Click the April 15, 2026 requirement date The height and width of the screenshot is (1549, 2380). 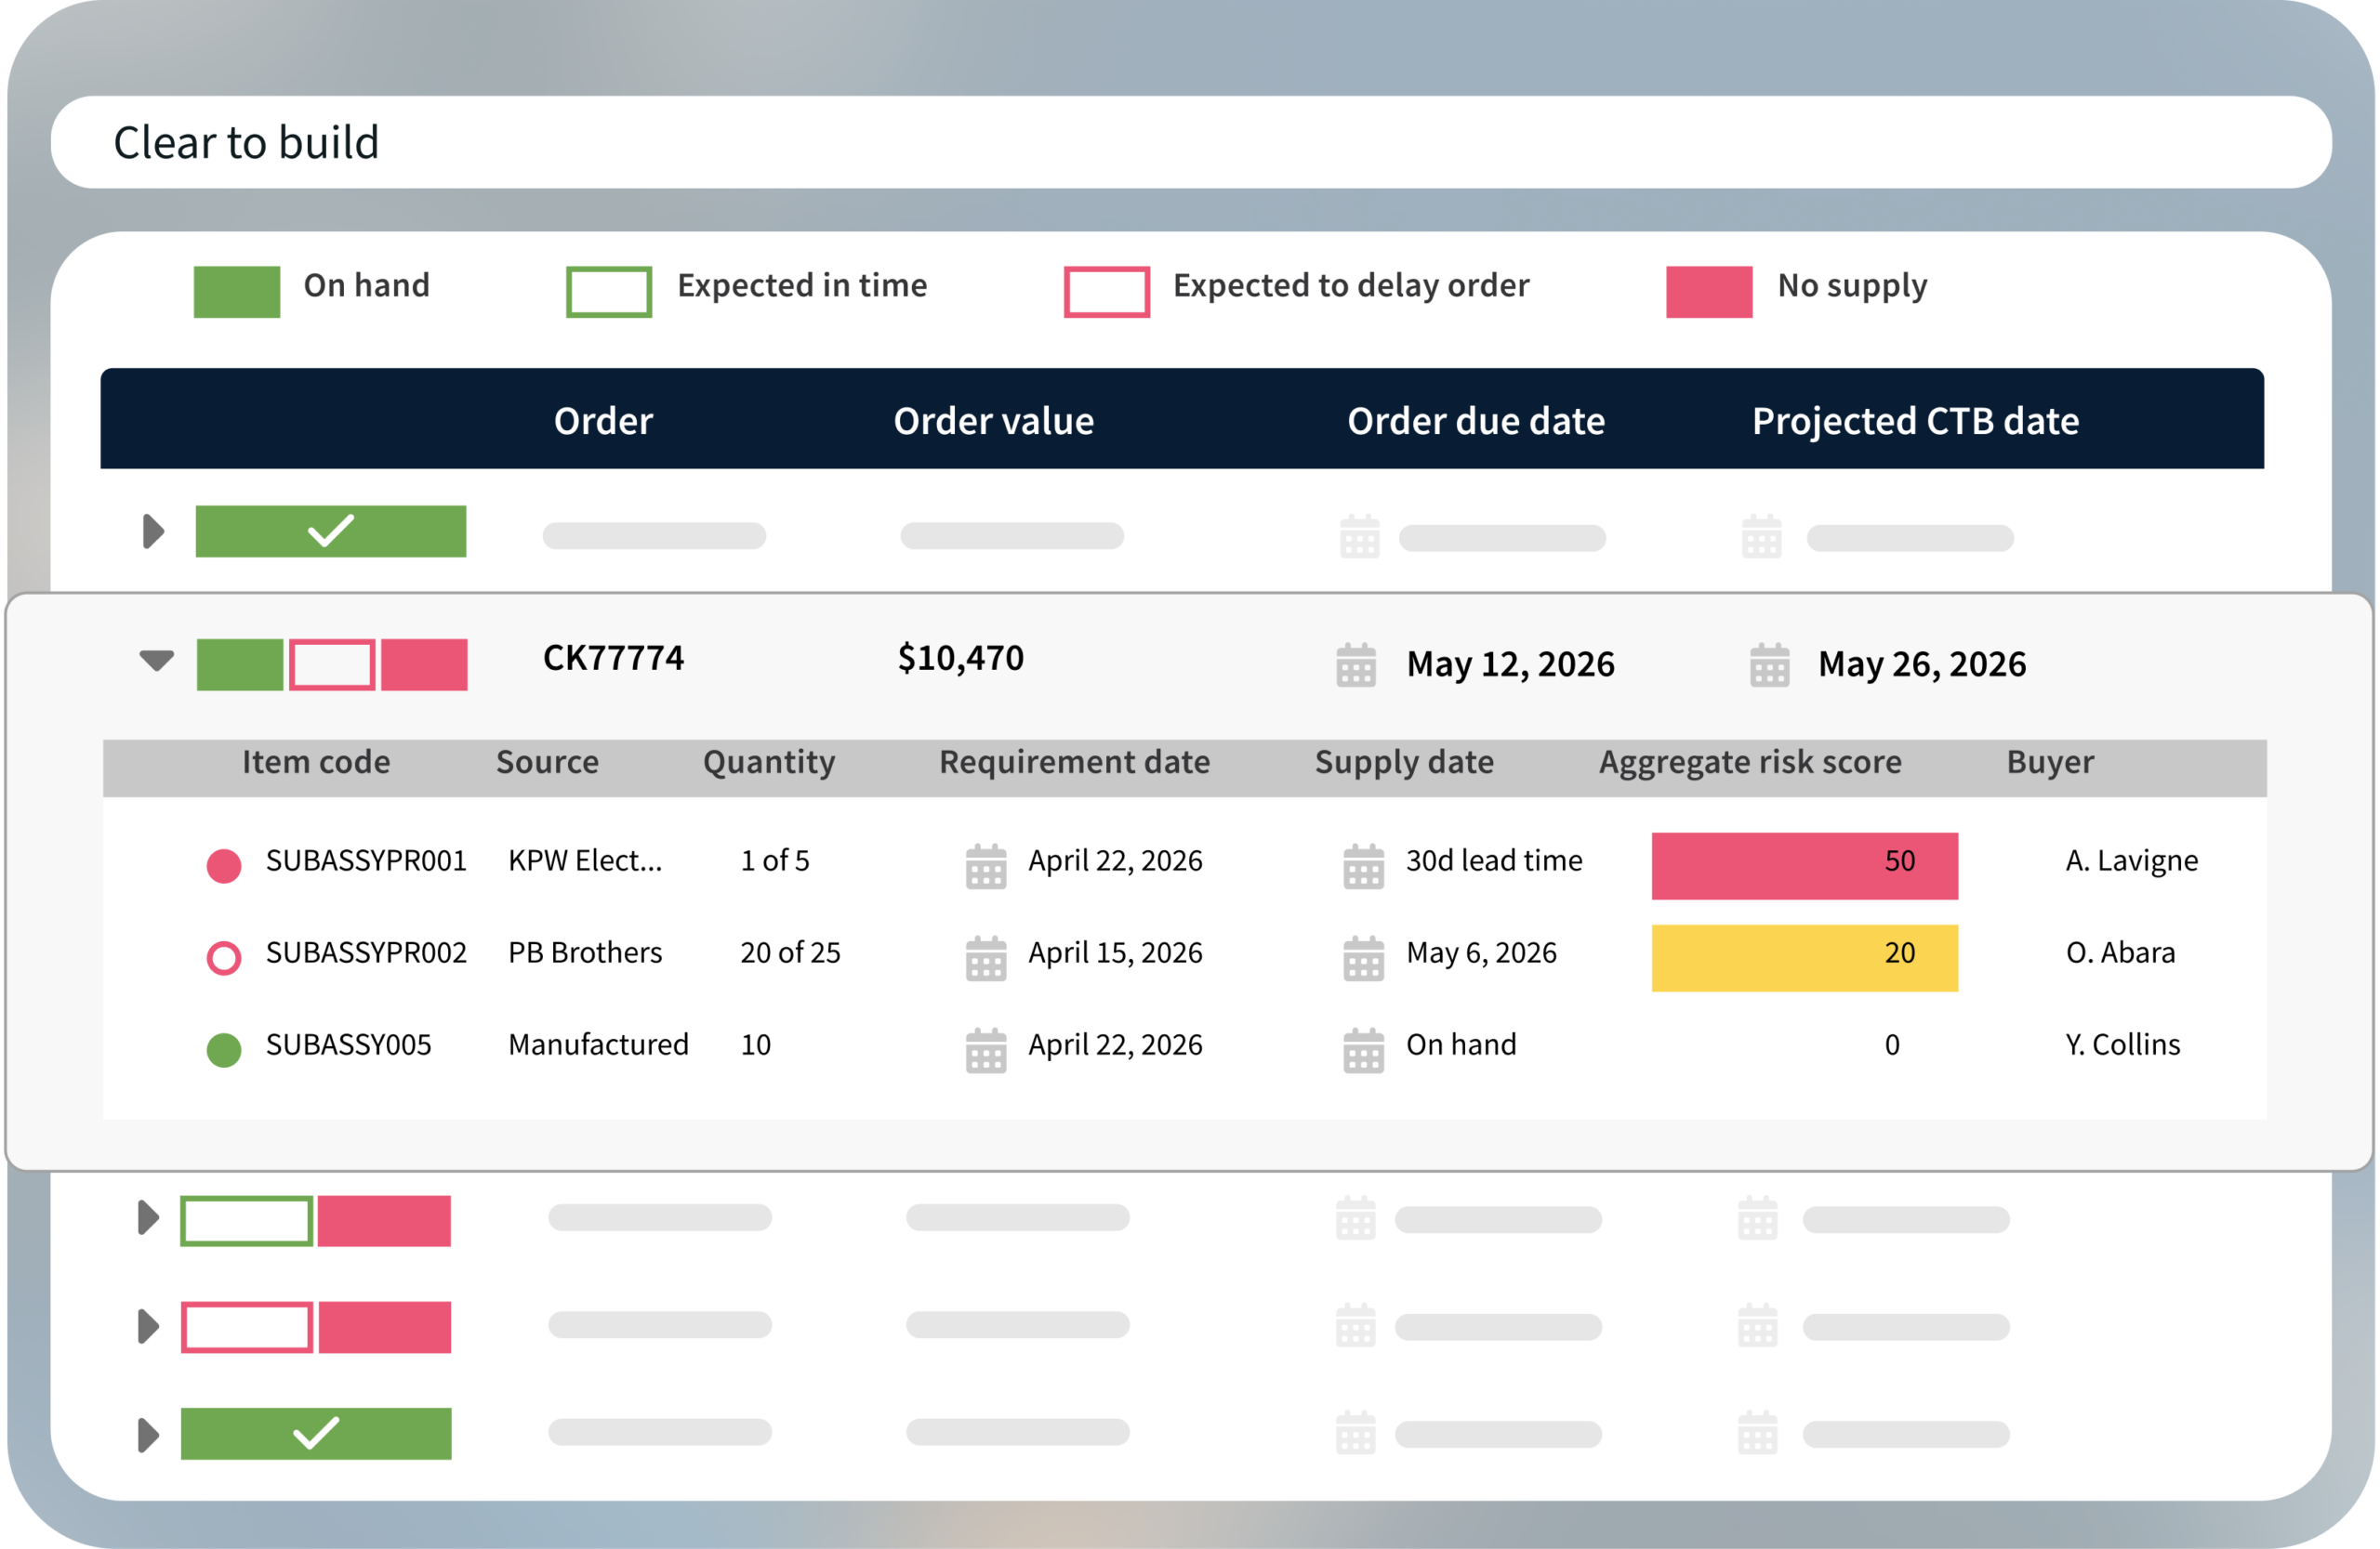(x=1115, y=953)
